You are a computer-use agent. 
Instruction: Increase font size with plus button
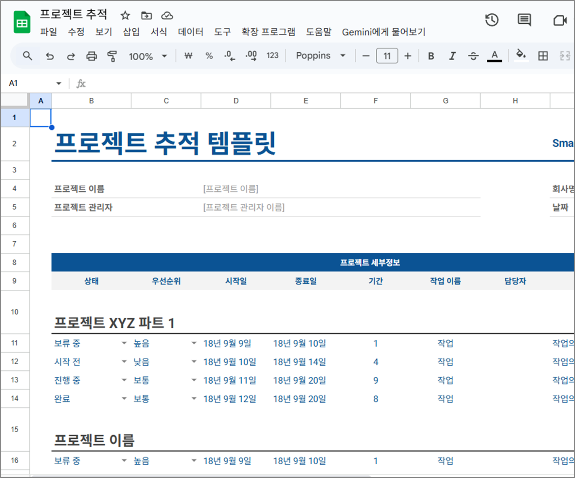pyautogui.click(x=408, y=56)
